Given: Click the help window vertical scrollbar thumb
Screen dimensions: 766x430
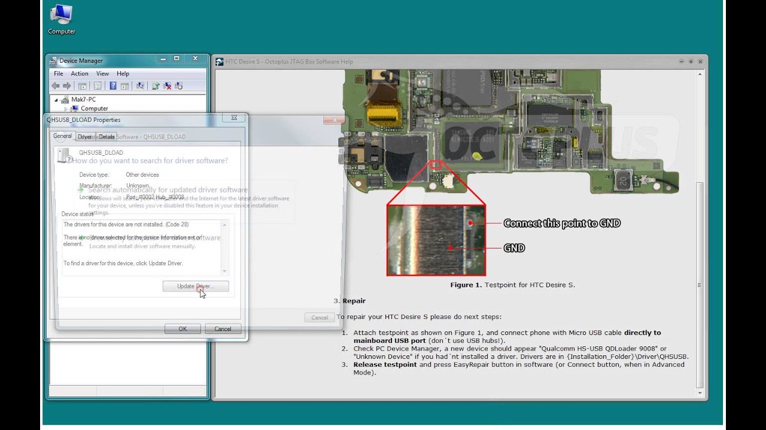Looking at the screenshot, I should click(x=700, y=285).
